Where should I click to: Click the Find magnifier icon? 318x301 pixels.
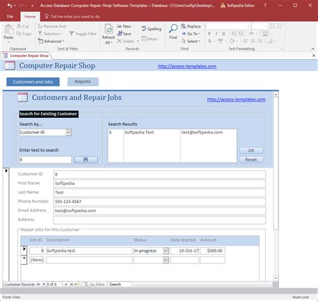click(173, 29)
